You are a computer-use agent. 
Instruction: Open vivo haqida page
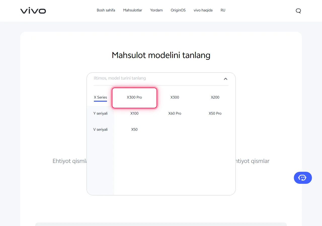[x=203, y=10]
